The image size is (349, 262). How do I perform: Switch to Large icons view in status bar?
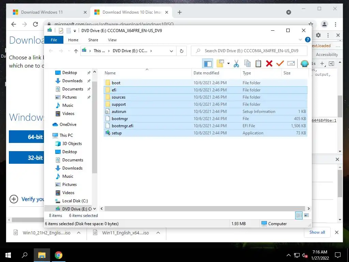306,216
